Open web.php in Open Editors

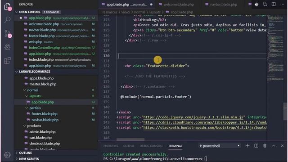(x=56, y=42)
